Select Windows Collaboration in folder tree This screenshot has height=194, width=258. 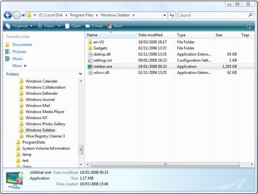tap(45, 87)
